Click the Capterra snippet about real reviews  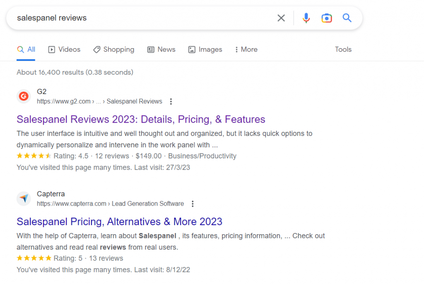point(171,241)
